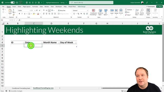This screenshot has width=164, height=92.
Task: Open the Borders dropdown arrow
Action: click(x=31, y=14)
